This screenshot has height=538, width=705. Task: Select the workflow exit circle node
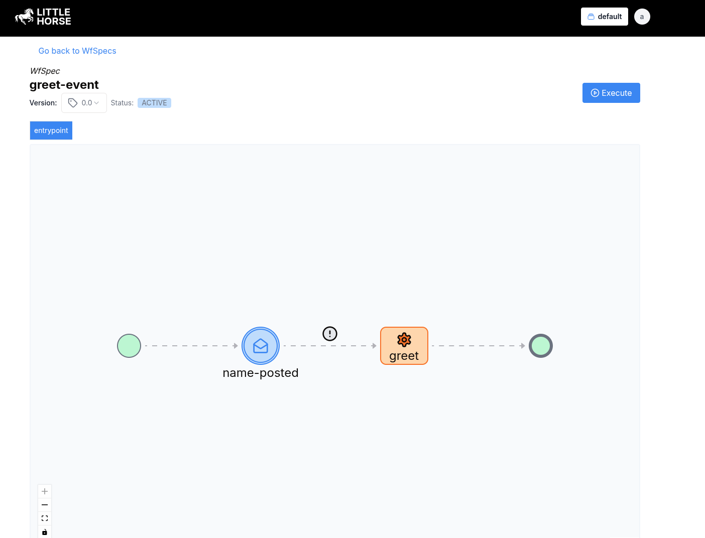[541, 346]
